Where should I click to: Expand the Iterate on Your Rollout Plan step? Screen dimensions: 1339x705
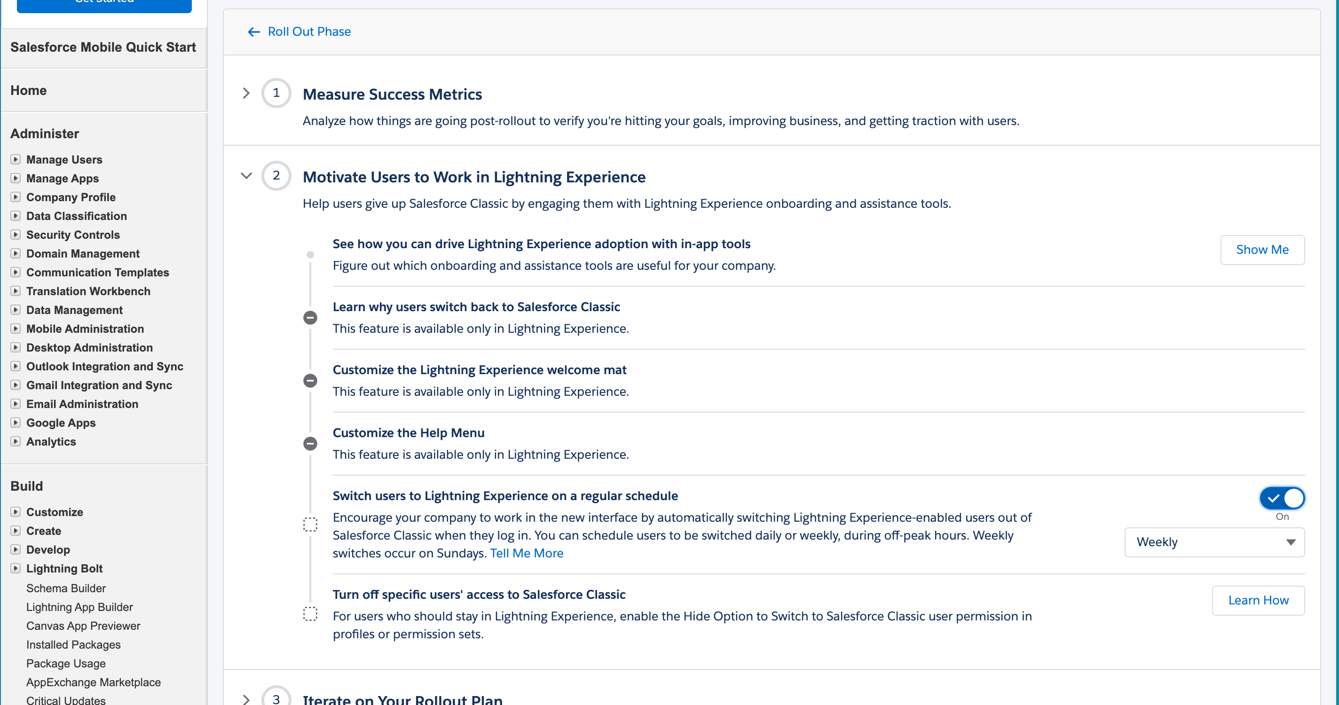click(x=246, y=699)
